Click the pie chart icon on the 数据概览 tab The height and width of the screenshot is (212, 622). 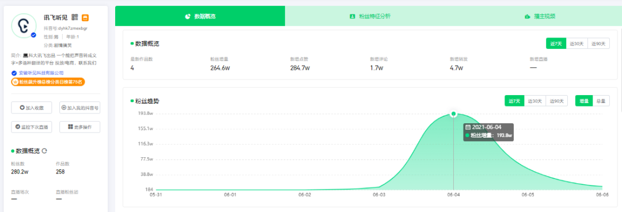(x=188, y=16)
